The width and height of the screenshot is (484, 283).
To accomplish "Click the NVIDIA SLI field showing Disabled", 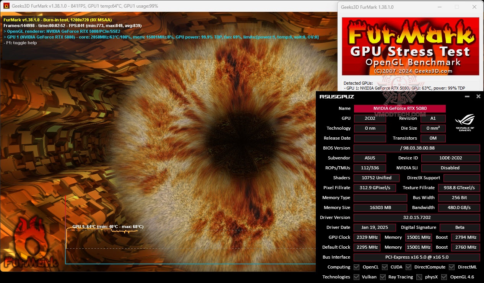I will click(451, 168).
